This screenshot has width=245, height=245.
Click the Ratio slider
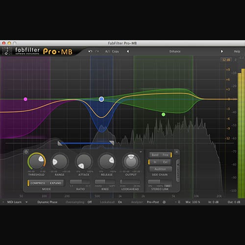tap(80, 182)
